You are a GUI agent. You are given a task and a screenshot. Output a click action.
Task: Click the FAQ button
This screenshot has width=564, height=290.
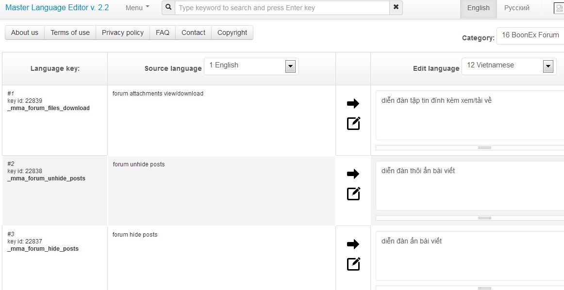(x=163, y=32)
